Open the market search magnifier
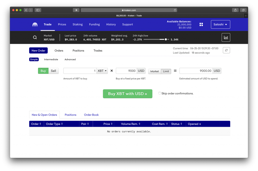Image resolution: width=258 pixels, height=171 pixels. tap(35, 38)
